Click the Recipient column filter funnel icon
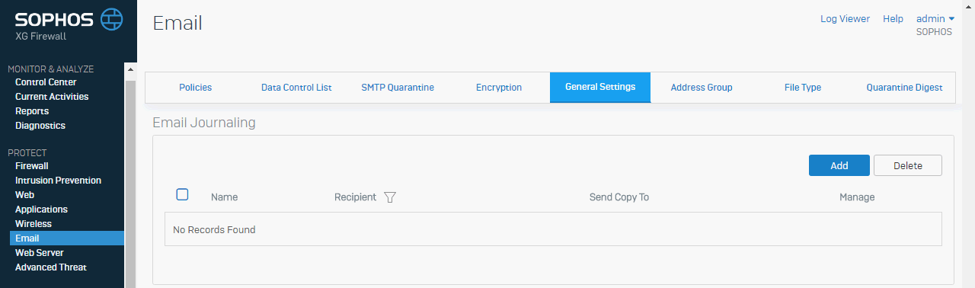Screen dimensions: 975x288 390,197
